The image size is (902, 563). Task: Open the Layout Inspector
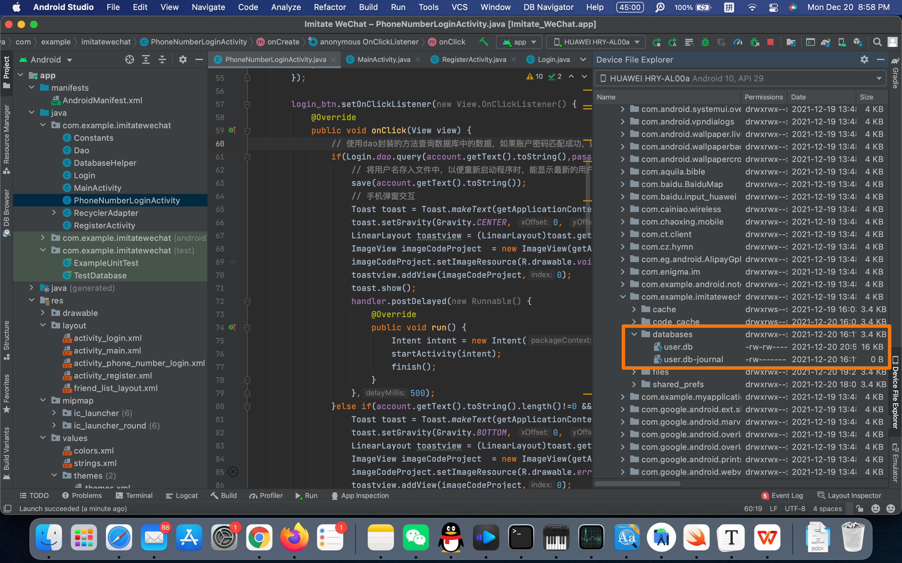pyautogui.click(x=849, y=496)
